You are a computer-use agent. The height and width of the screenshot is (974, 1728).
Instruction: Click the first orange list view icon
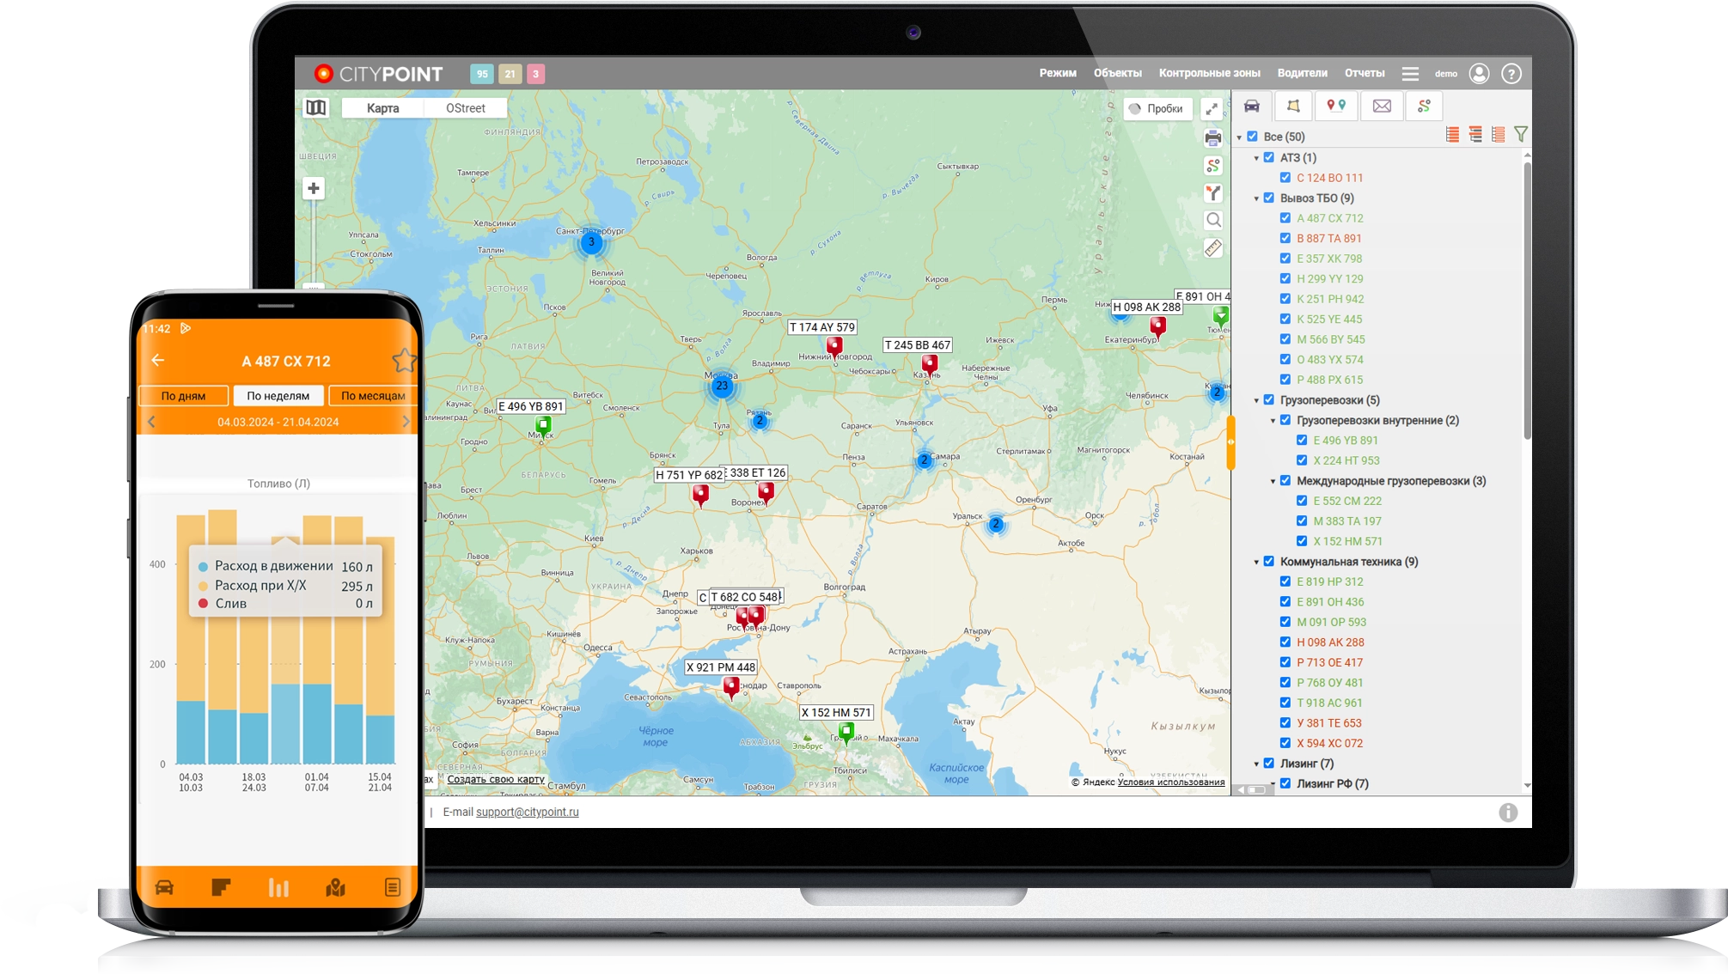coord(1452,135)
